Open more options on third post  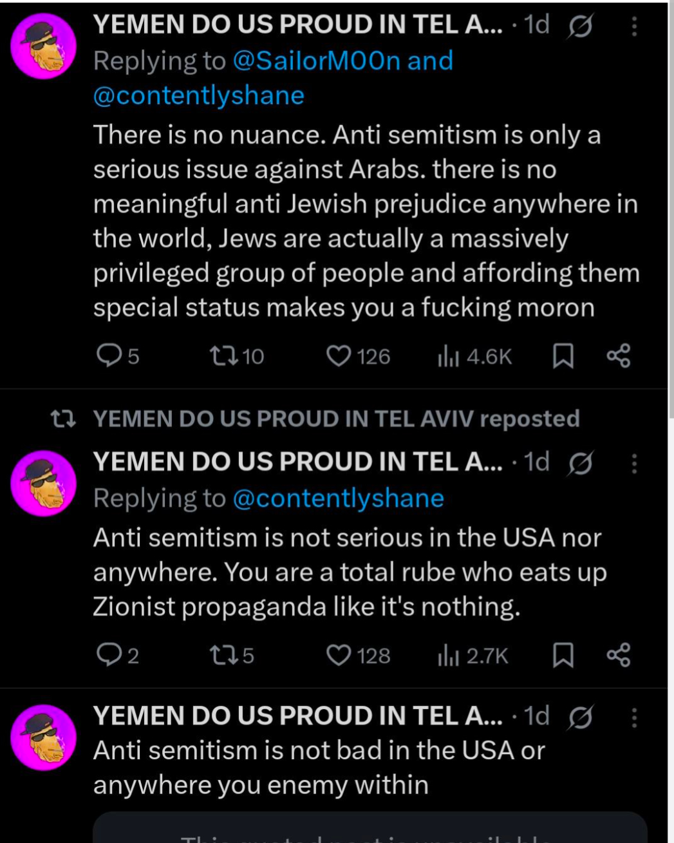click(634, 717)
